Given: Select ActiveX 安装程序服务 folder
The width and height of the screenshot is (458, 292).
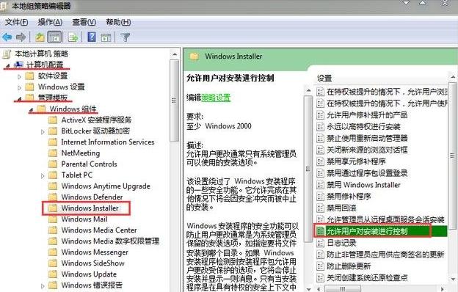Looking at the screenshot, I should point(96,120).
